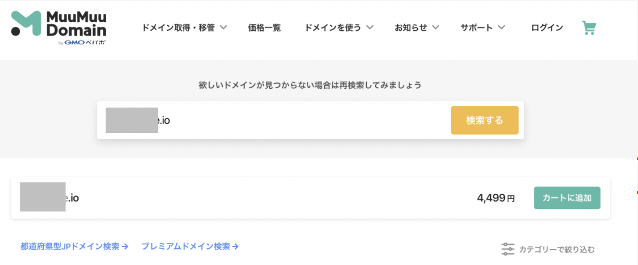Open the shopping cart icon
Image resolution: width=638 pixels, height=265 pixels.
pyautogui.click(x=589, y=28)
